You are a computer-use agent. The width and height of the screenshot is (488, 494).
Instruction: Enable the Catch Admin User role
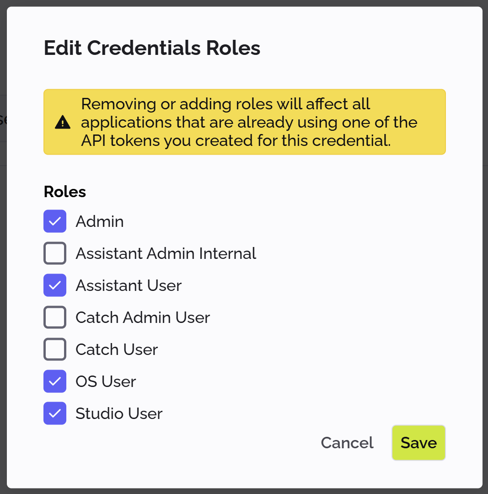55,317
